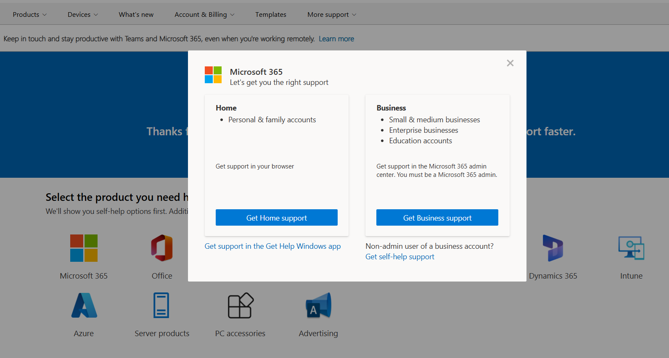Viewport: 669px width, 358px height.
Task: Click the 'Office' product label
Action: click(x=162, y=276)
